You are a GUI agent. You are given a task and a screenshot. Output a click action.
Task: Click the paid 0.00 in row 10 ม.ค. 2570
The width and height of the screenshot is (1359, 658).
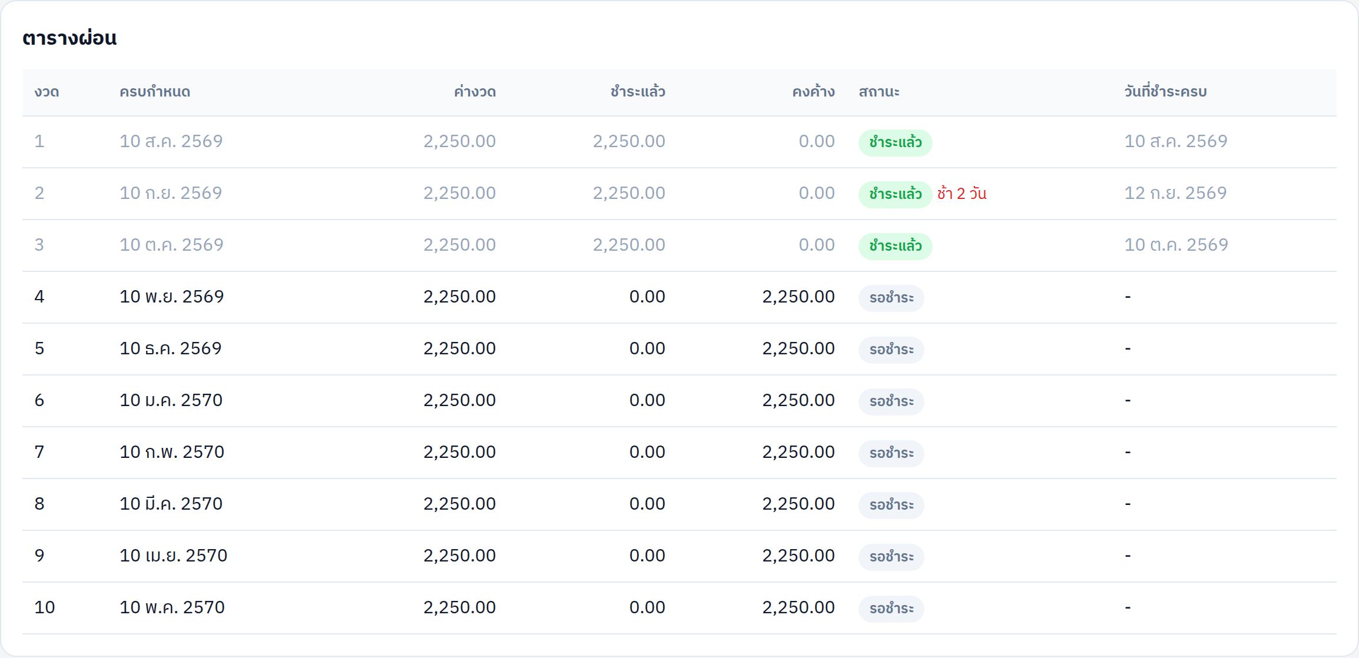point(647,400)
